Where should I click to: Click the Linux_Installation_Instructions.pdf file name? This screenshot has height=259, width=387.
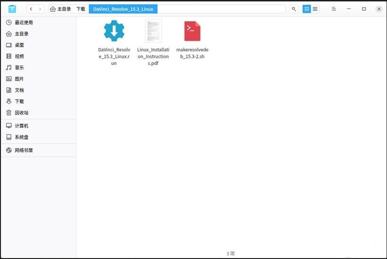point(153,57)
